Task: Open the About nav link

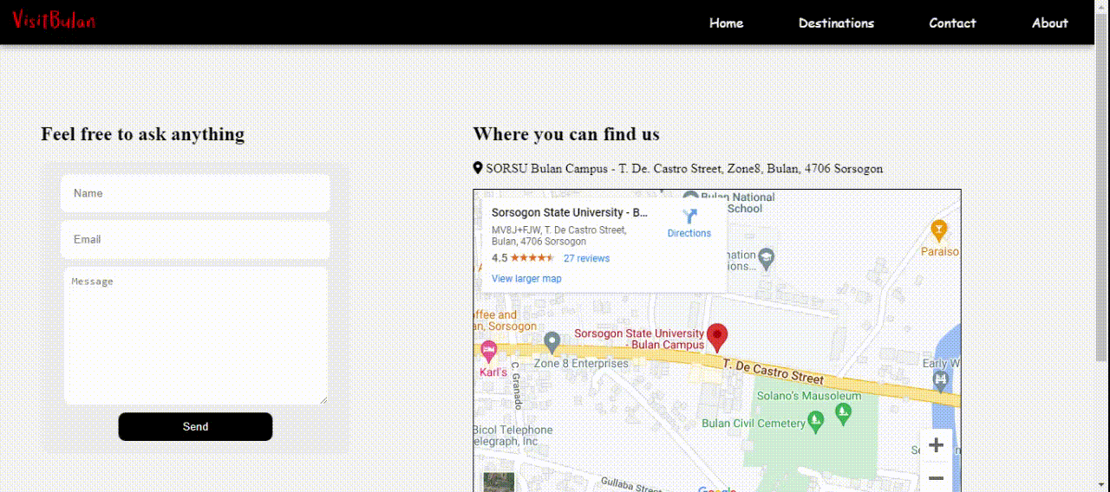Action: [1049, 23]
